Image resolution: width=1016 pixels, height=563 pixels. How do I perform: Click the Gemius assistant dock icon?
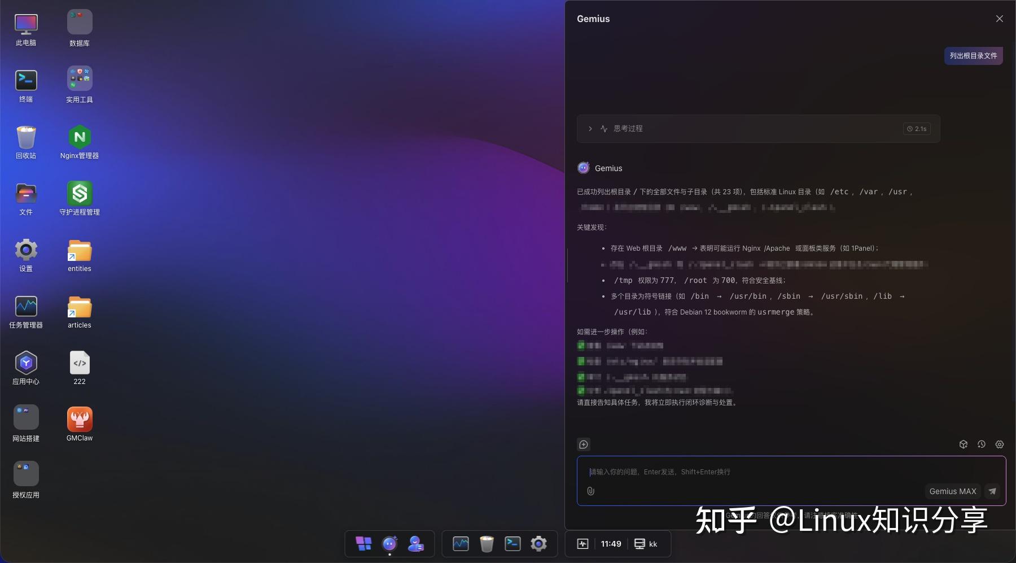[x=389, y=544]
